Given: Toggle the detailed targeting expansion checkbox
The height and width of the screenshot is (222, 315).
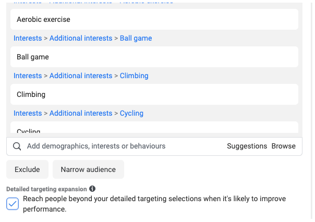Looking at the screenshot, I should [13, 204].
